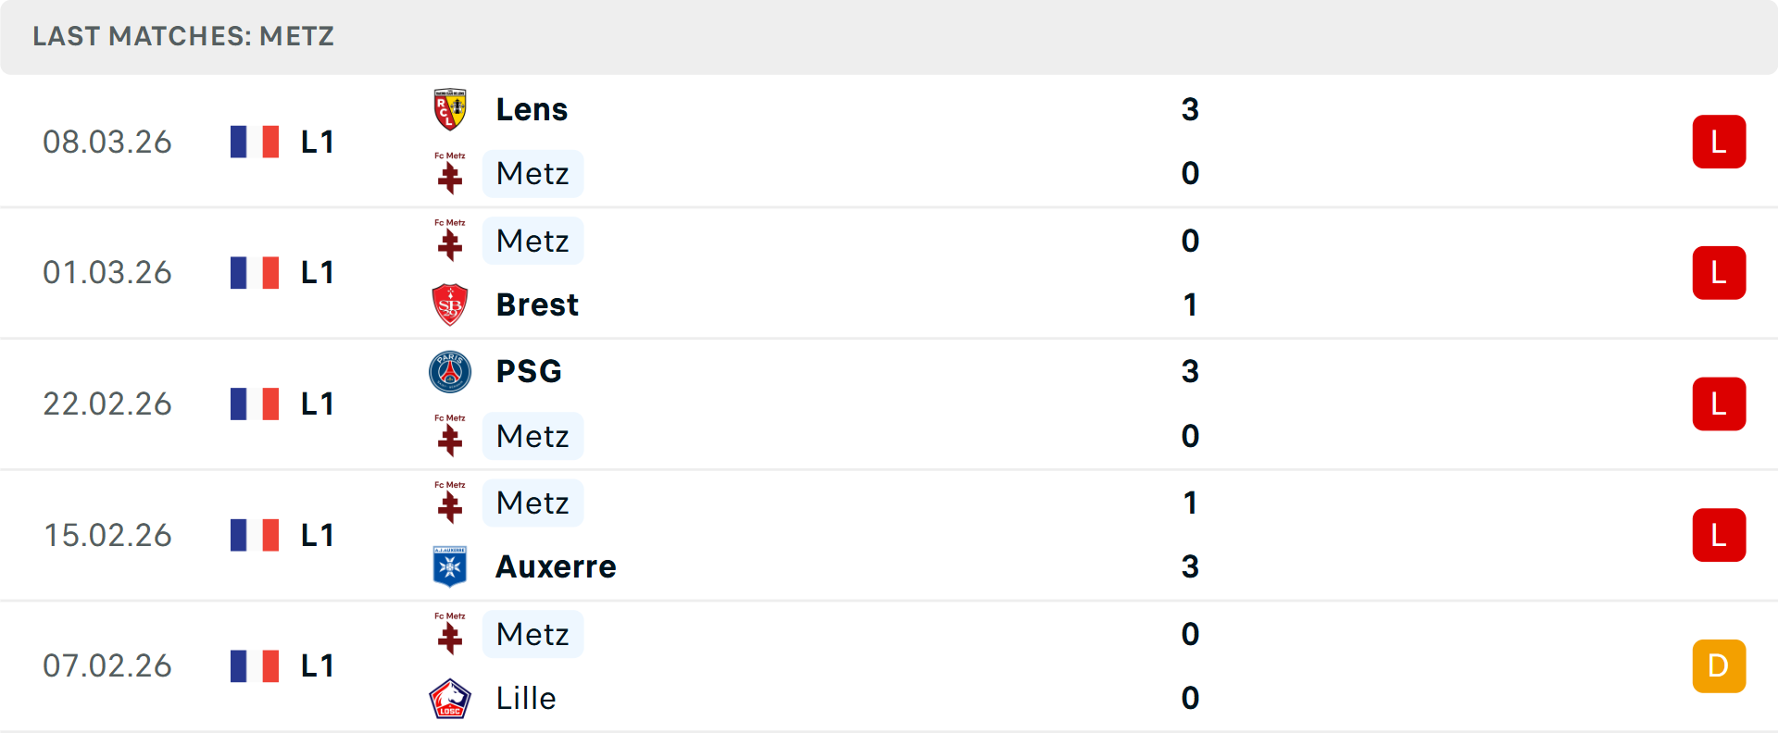Viewport: 1778px width, 733px height.
Task: Click French flag beside the 07.02.26 match
Action: coord(255,666)
